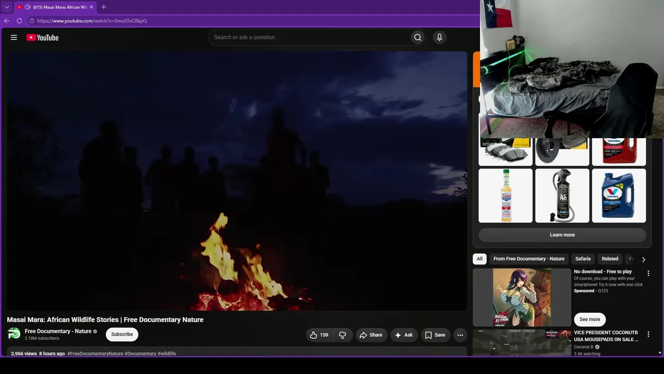This screenshot has width=664, height=374.
Task: Close the Masai Mara browser tab
Action: tap(91, 7)
